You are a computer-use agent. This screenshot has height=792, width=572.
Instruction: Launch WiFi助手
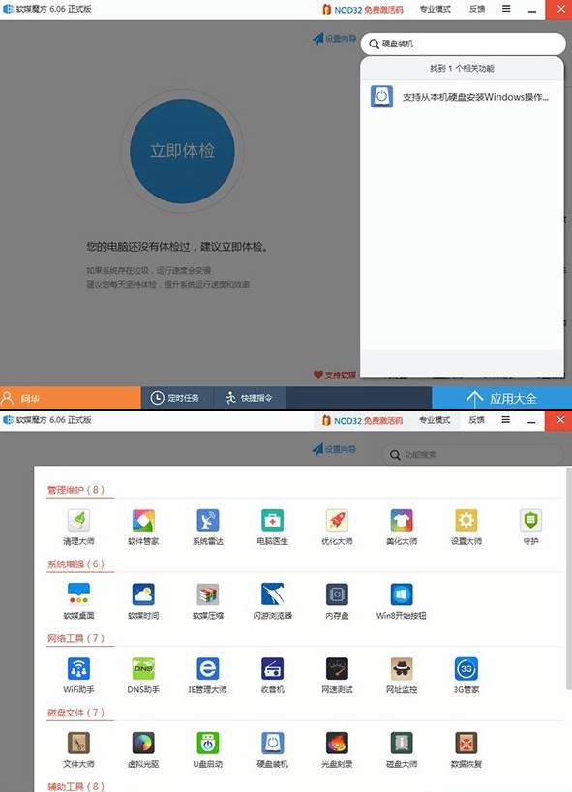coord(78,675)
